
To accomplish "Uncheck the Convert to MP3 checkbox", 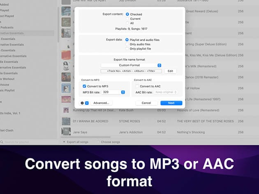I will click(84, 86).
